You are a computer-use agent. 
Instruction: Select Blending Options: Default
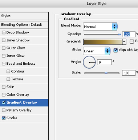[24, 25]
